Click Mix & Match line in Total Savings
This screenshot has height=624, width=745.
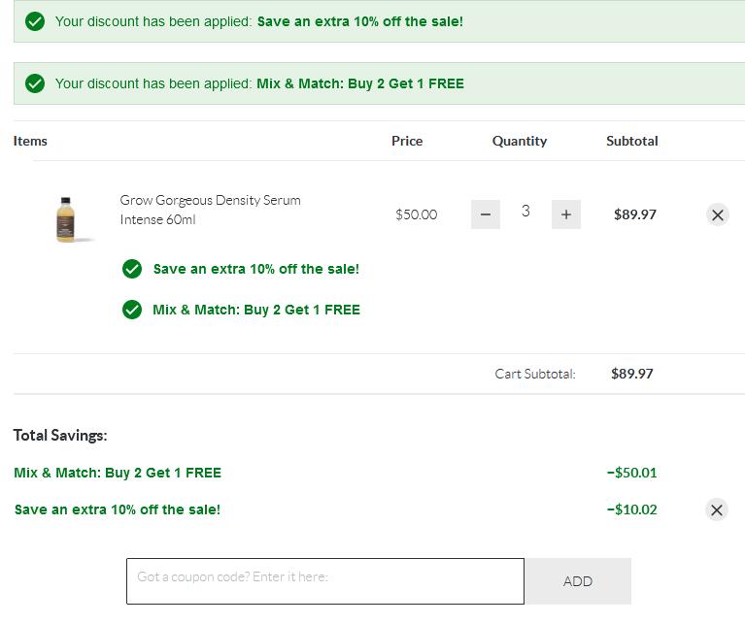[x=118, y=473]
